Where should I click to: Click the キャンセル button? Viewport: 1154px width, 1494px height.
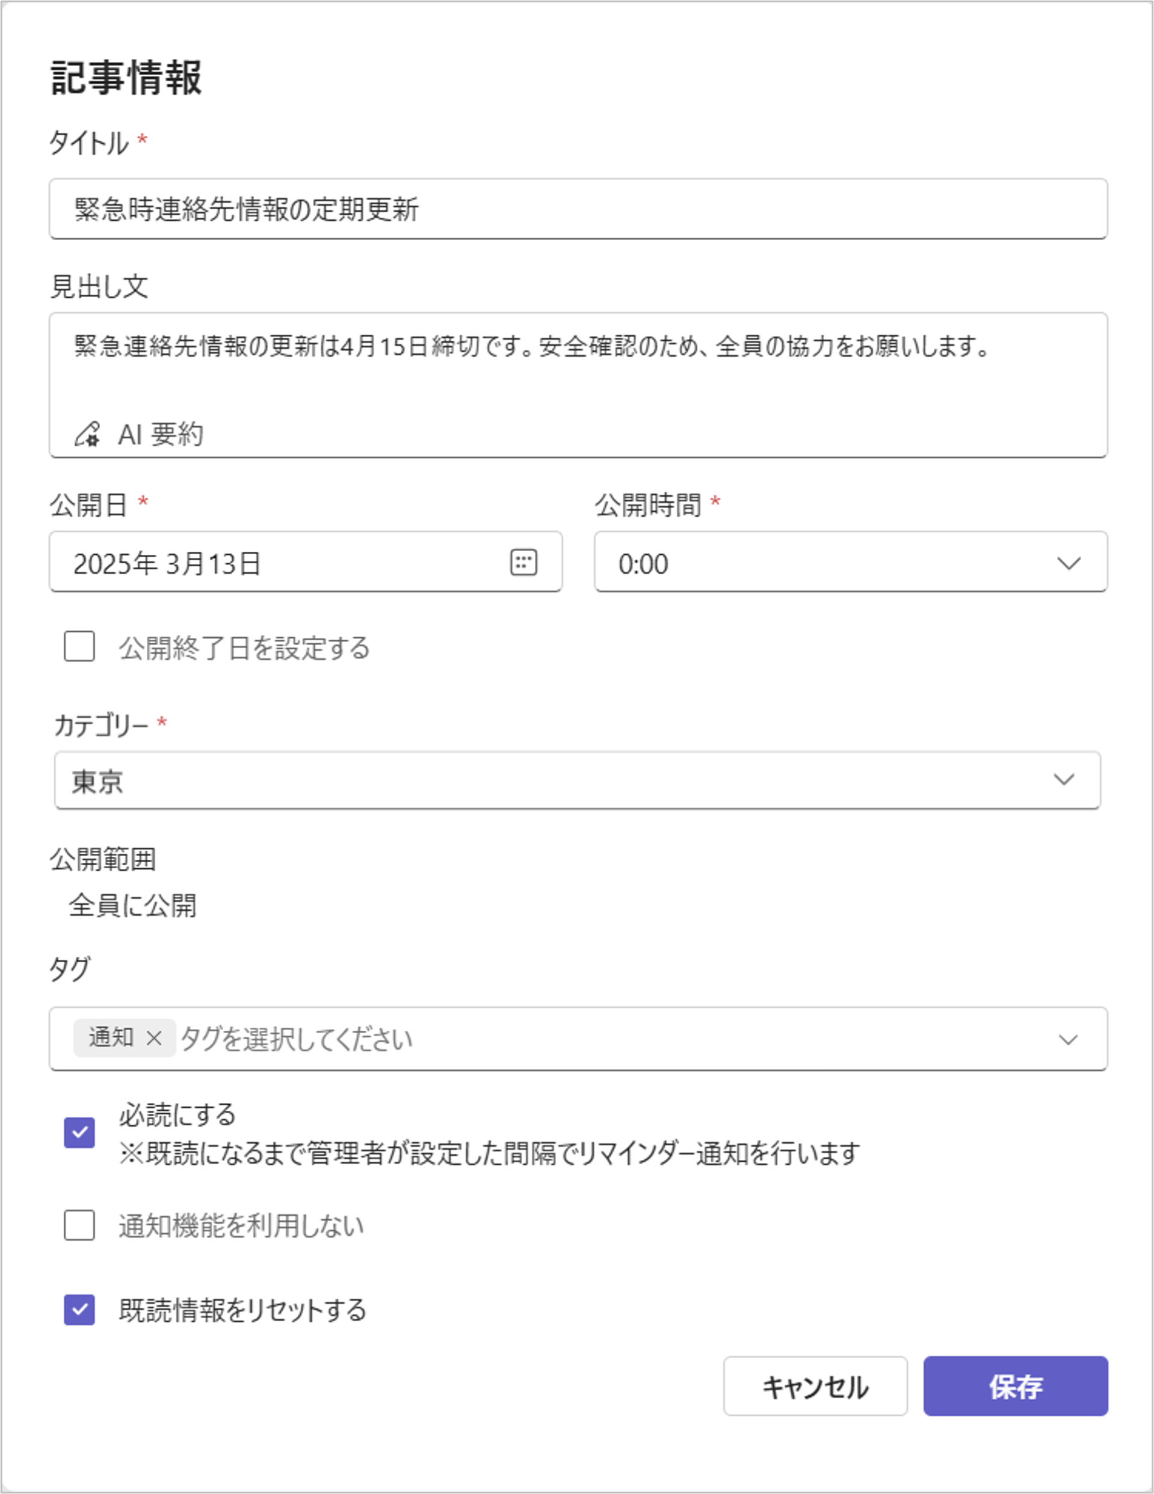tap(815, 1387)
